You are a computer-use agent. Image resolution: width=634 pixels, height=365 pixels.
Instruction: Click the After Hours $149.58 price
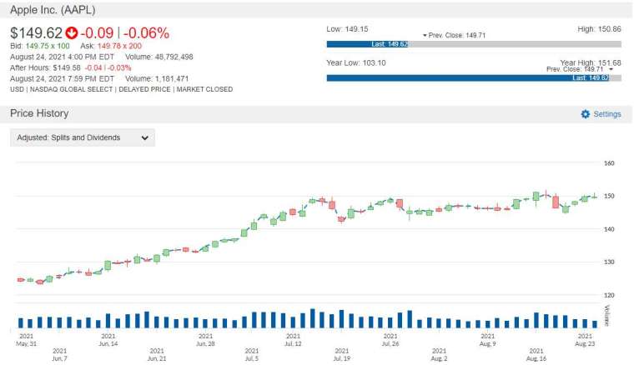click(67, 67)
